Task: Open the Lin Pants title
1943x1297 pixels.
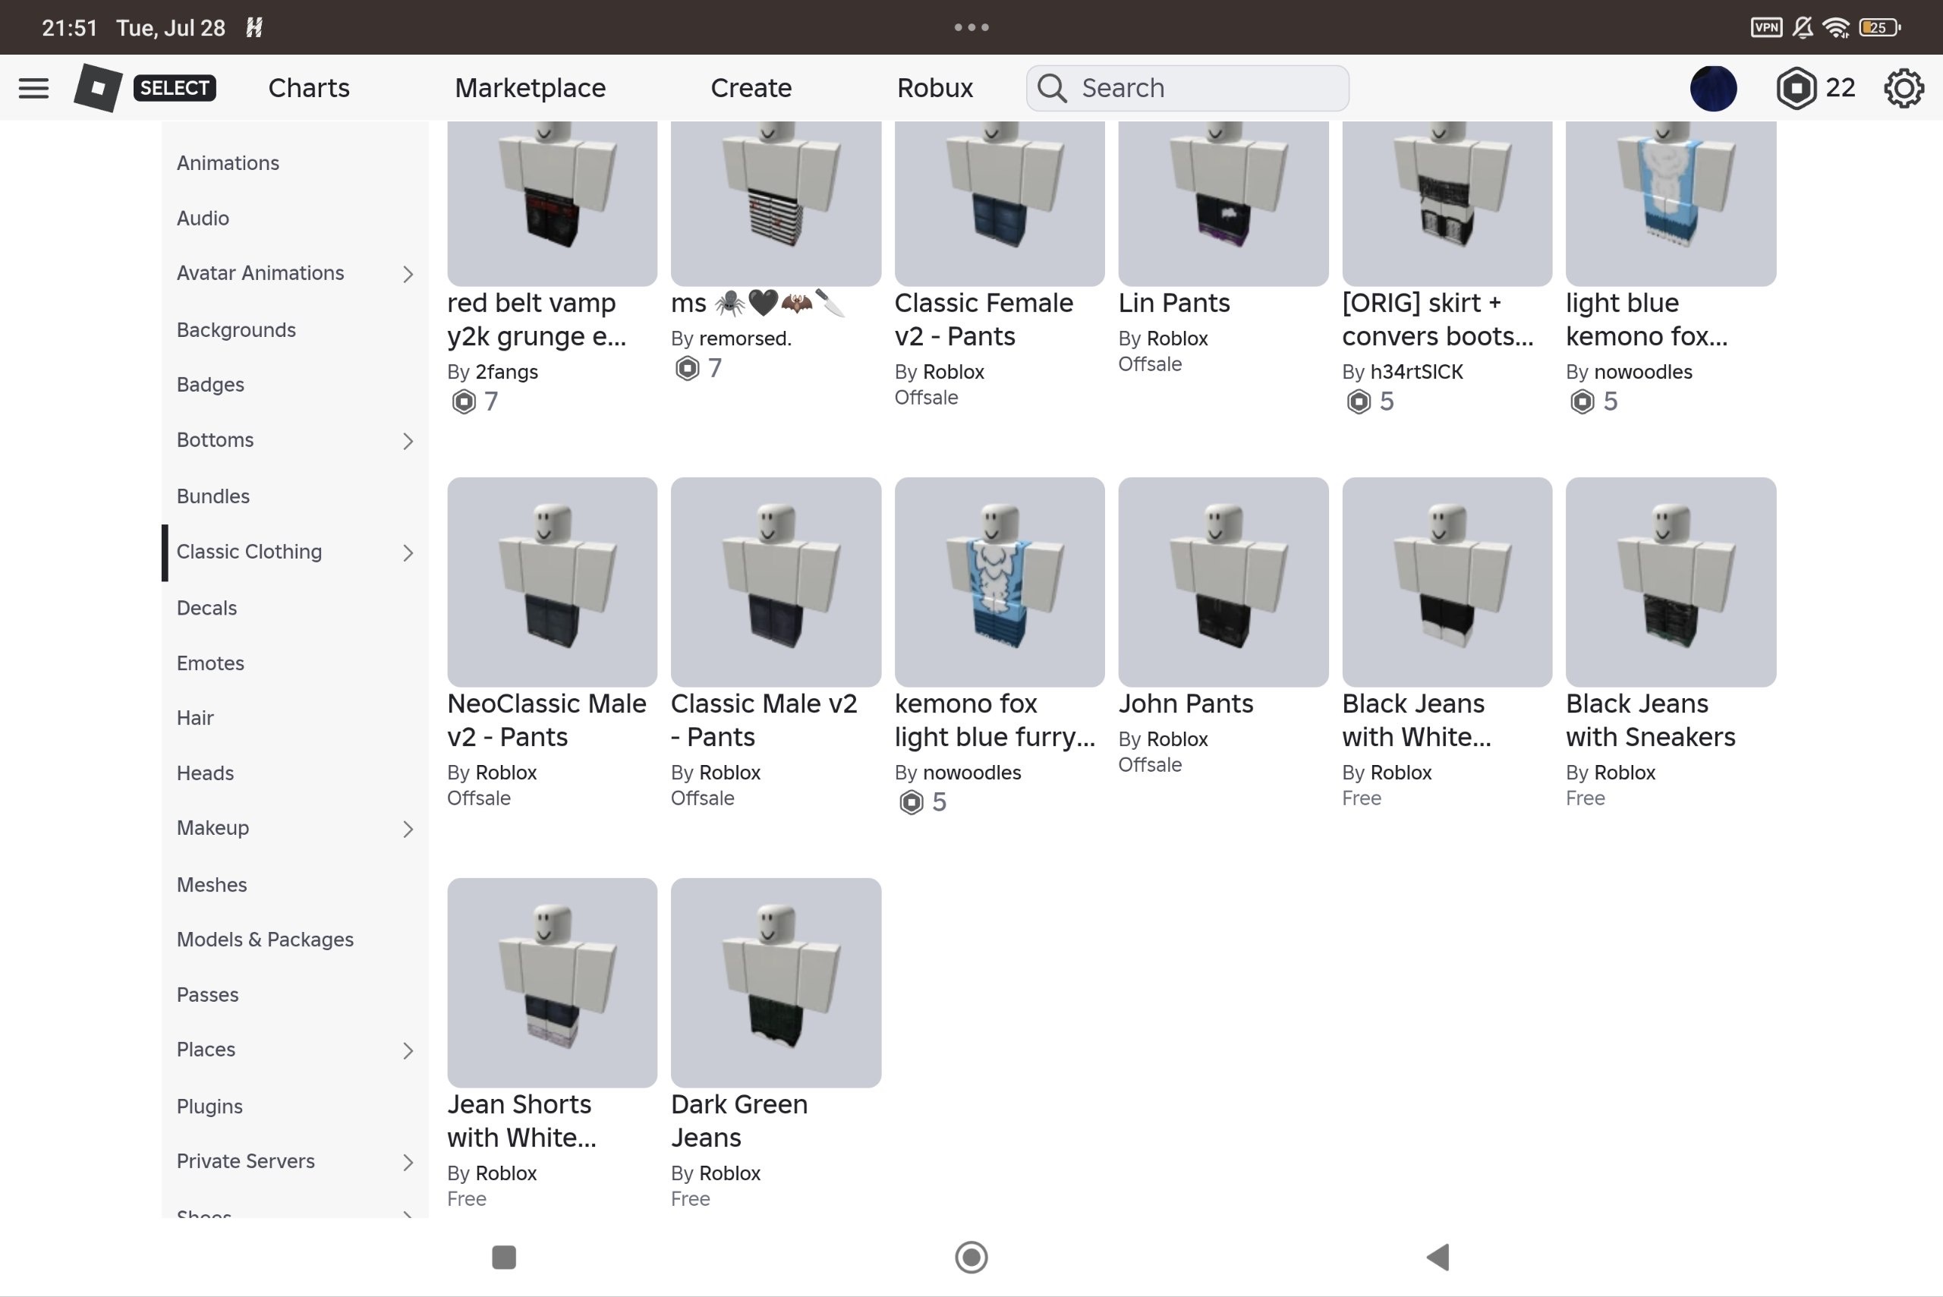Action: coord(1173,304)
